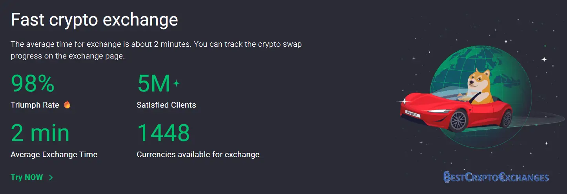Viewport: 567px width, 194px height.
Task: Click the Bitcoin B in the BestCryptoExchanges logo
Action: pyautogui.click(x=447, y=177)
